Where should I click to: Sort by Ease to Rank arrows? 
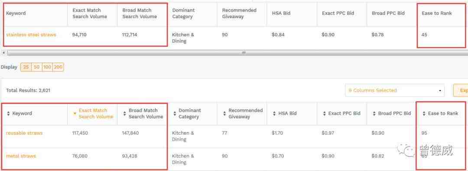click(x=424, y=114)
